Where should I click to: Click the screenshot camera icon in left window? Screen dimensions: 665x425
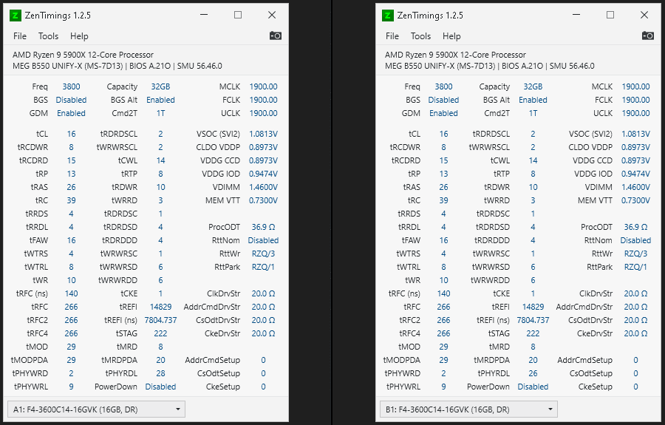276,35
